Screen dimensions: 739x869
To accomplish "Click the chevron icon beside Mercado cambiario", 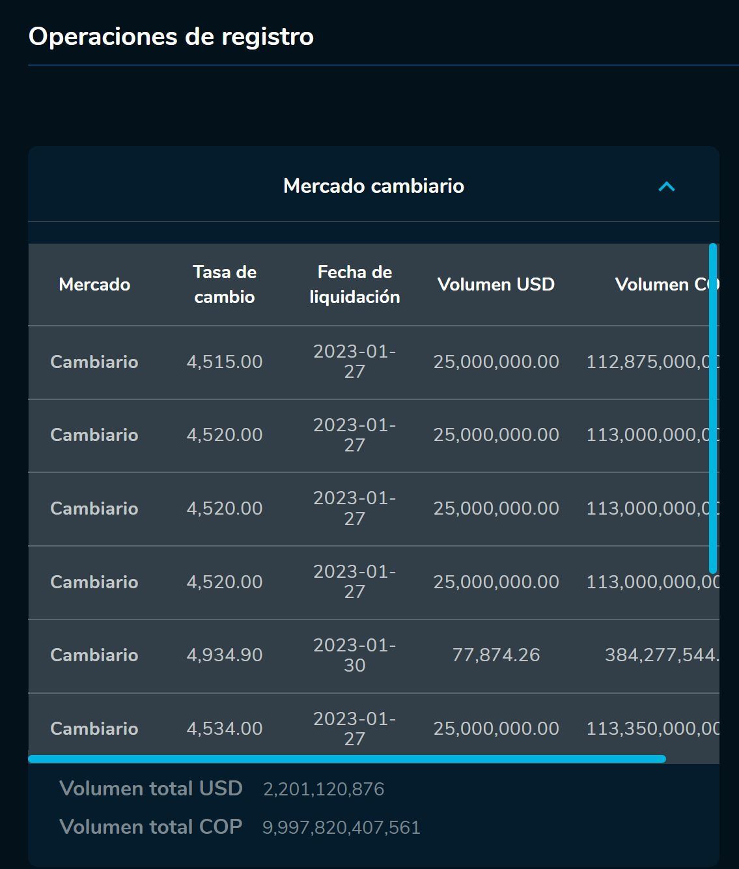I will pyautogui.click(x=665, y=186).
